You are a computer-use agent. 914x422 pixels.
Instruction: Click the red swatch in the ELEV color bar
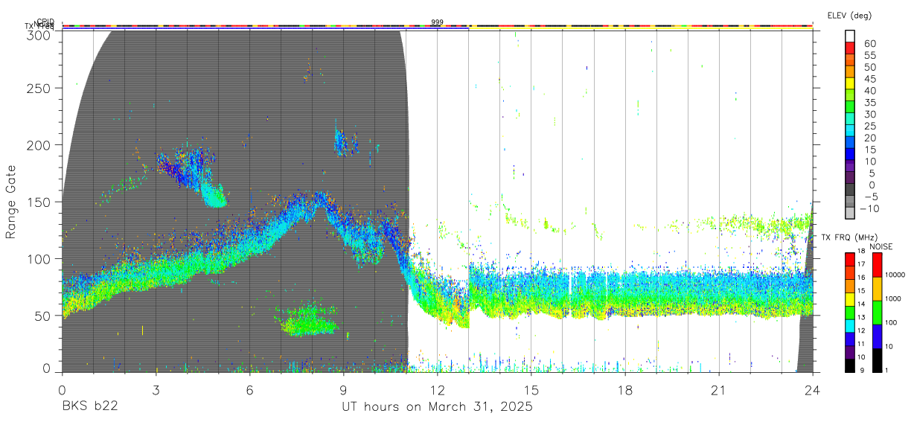pos(851,48)
